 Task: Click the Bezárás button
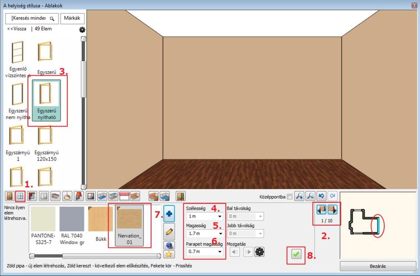[378, 266]
